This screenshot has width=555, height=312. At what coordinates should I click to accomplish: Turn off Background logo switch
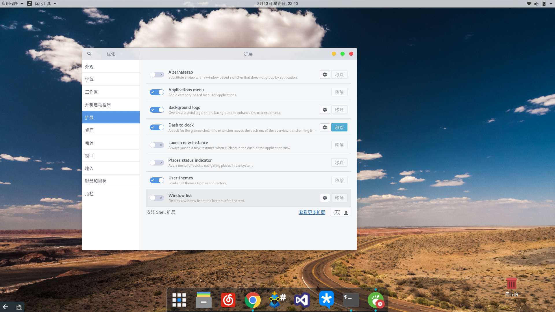click(157, 110)
